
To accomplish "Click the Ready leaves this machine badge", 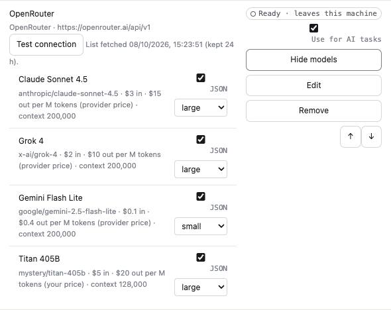I will click(313, 13).
